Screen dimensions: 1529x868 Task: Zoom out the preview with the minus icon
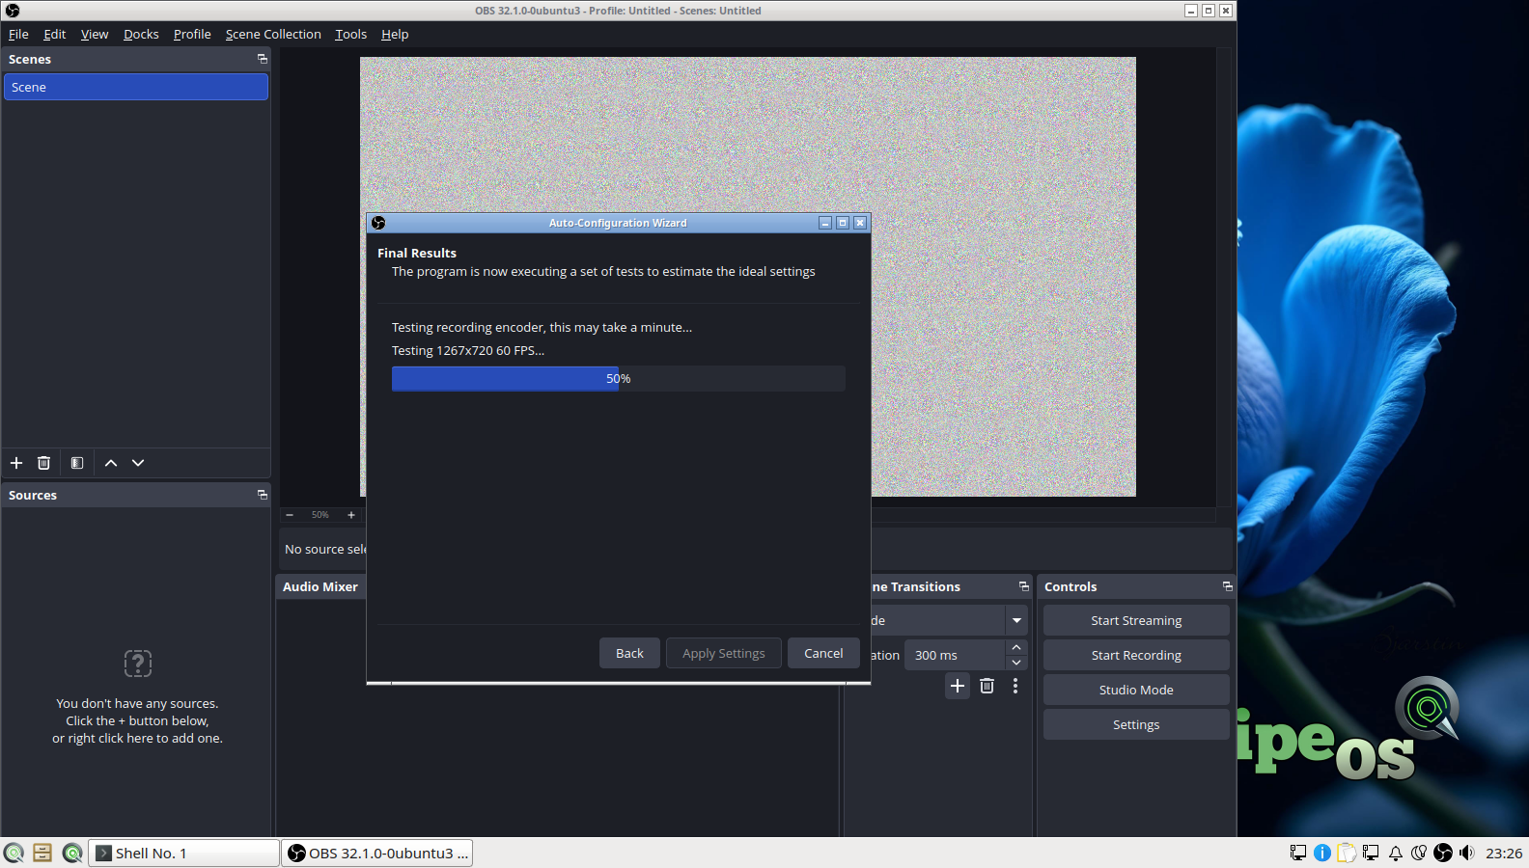tap(290, 515)
